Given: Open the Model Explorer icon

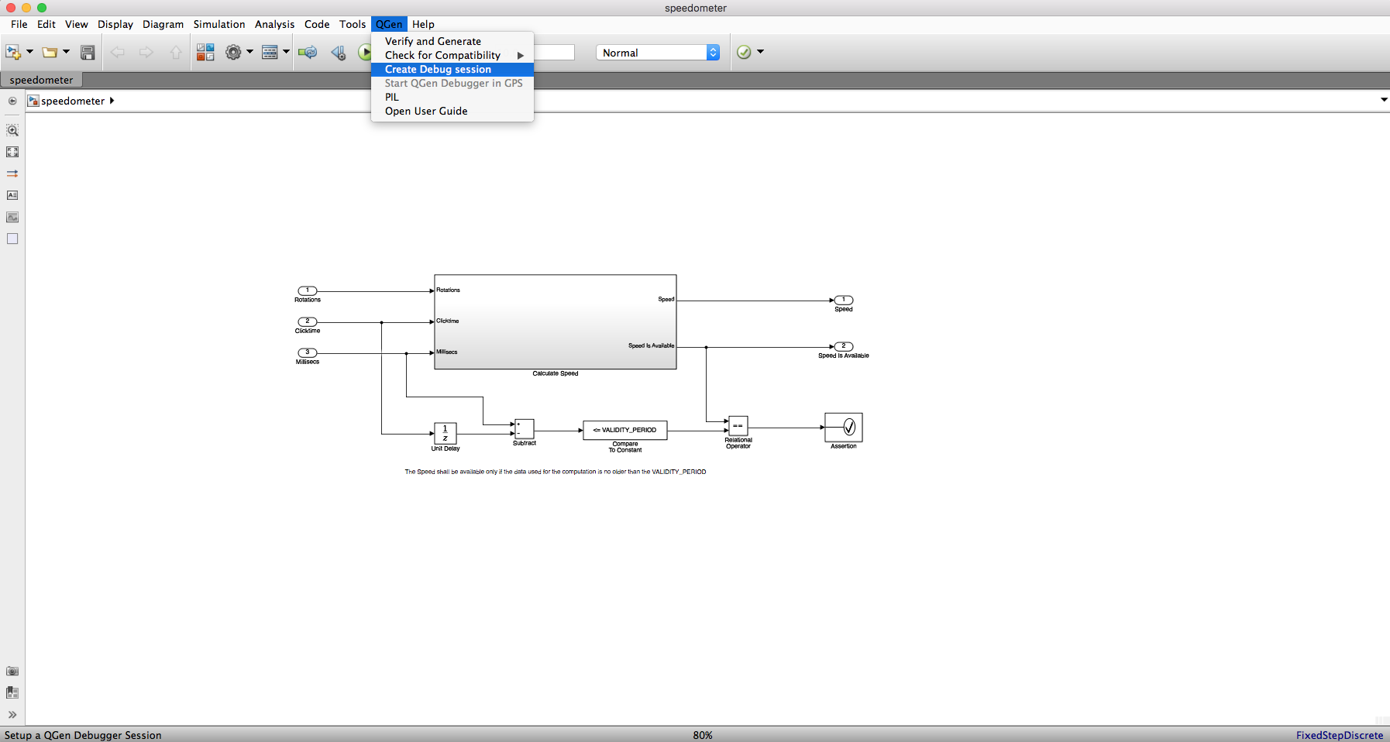Looking at the screenshot, I should click(270, 52).
